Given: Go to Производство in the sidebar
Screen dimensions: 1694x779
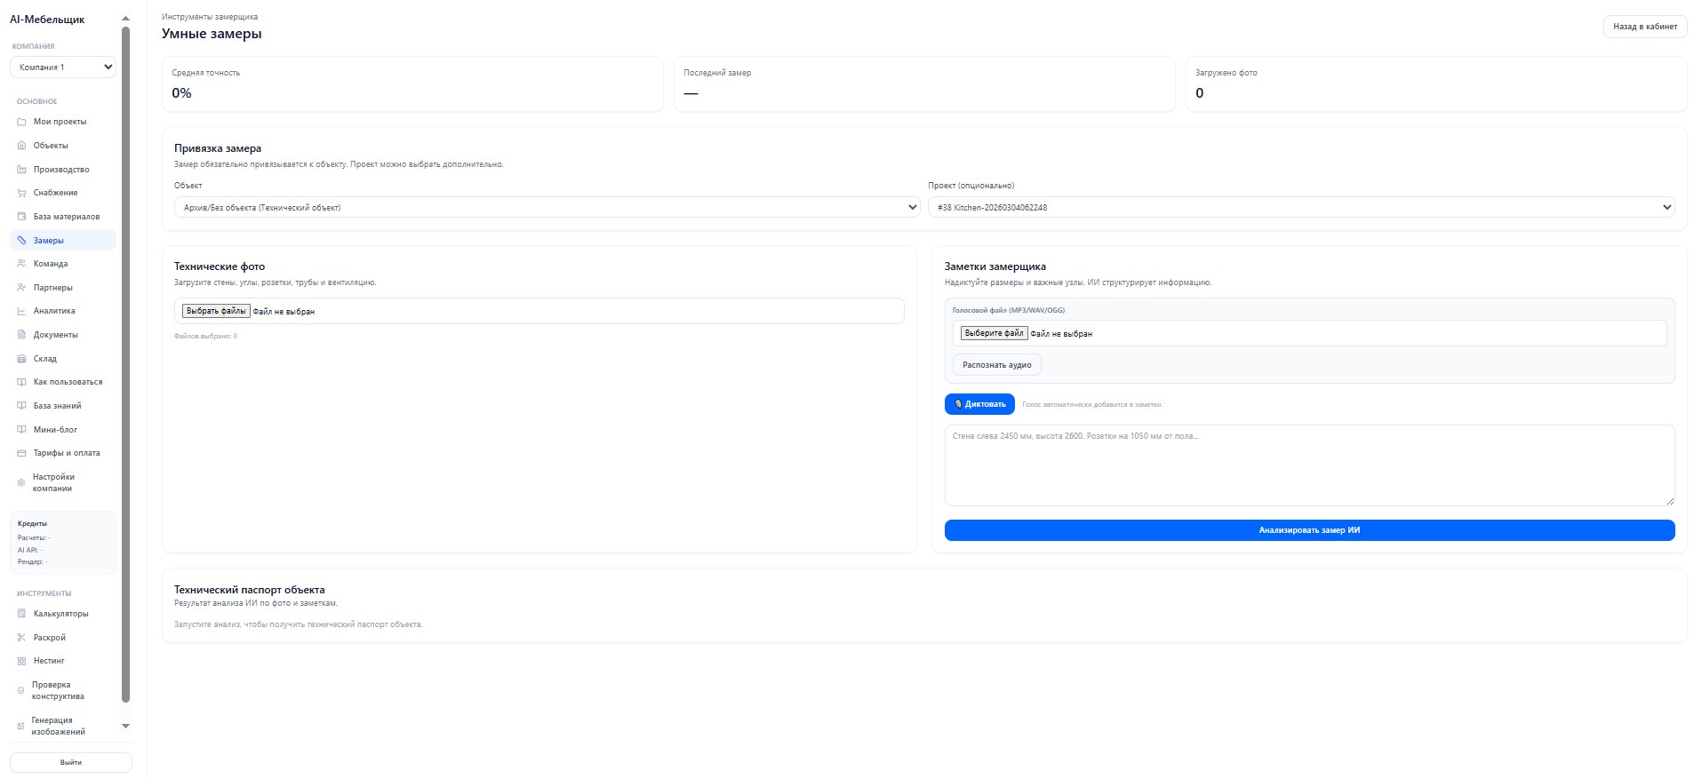Looking at the screenshot, I should (61, 170).
